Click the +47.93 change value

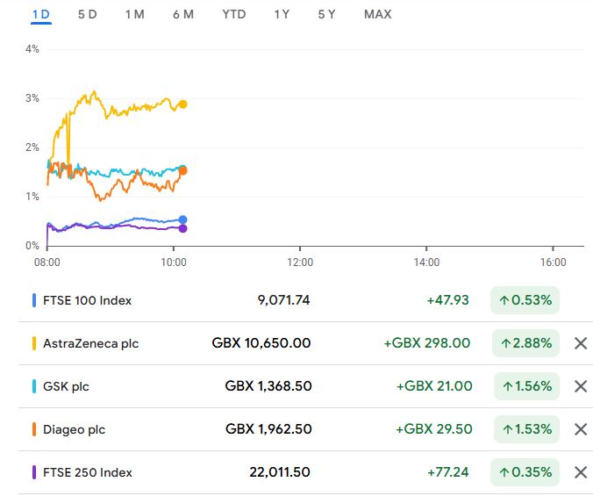447,300
